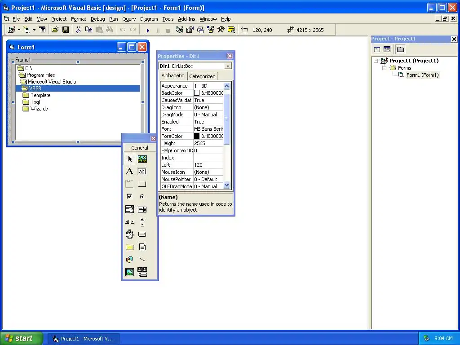Select the DirListBox folder control in toolbox
Screen dimensions: 460x345
click(x=130, y=247)
